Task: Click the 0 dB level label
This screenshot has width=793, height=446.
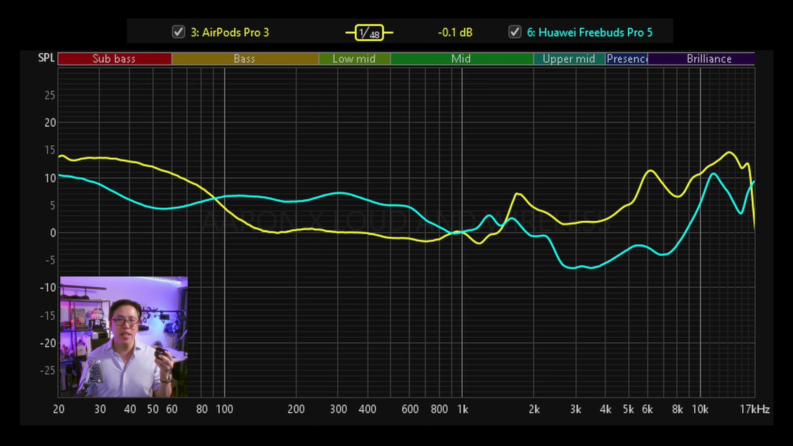Action: pyautogui.click(x=52, y=233)
